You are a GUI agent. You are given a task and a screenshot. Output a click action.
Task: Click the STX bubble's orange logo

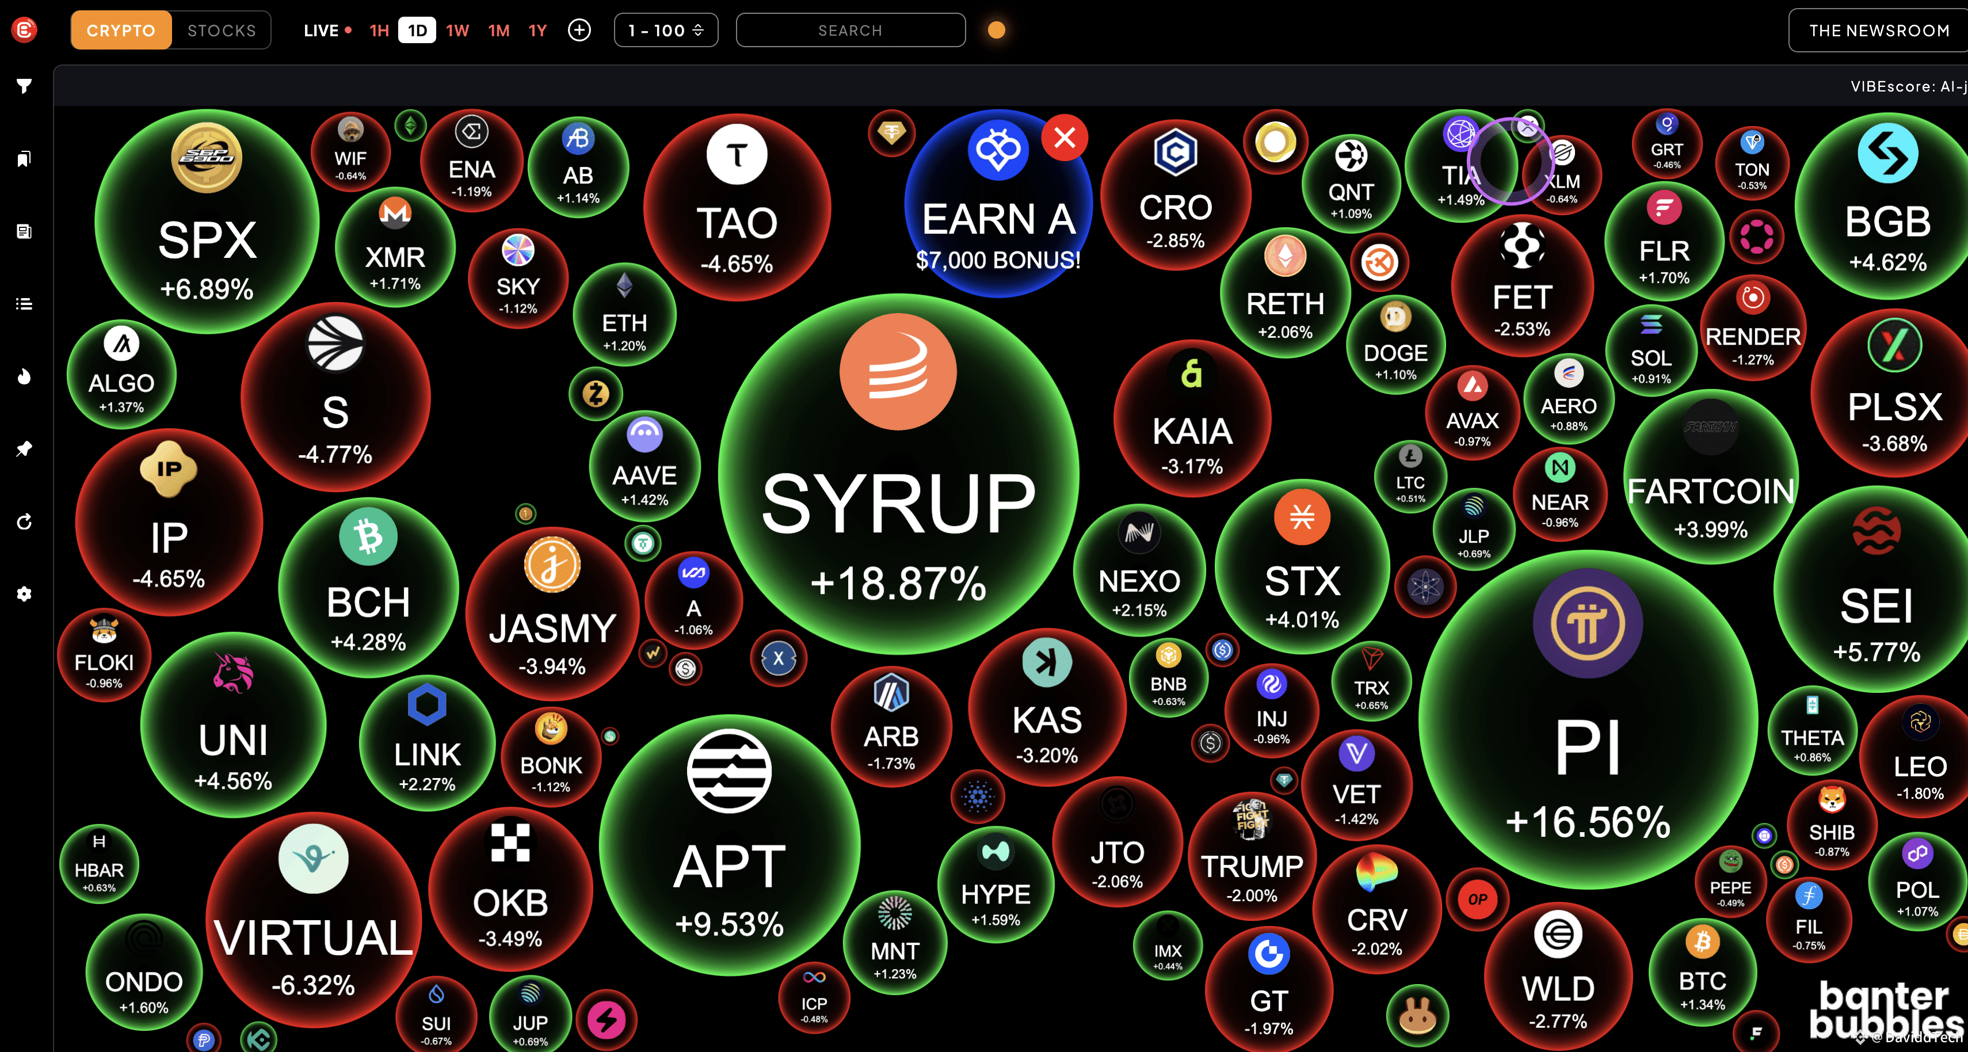click(1302, 517)
